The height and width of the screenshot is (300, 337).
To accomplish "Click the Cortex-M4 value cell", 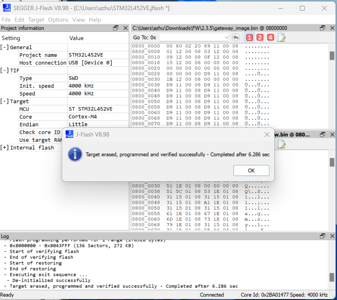I will click(x=98, y=117).
